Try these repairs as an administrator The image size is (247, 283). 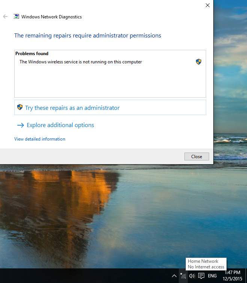tap(110, 107)
